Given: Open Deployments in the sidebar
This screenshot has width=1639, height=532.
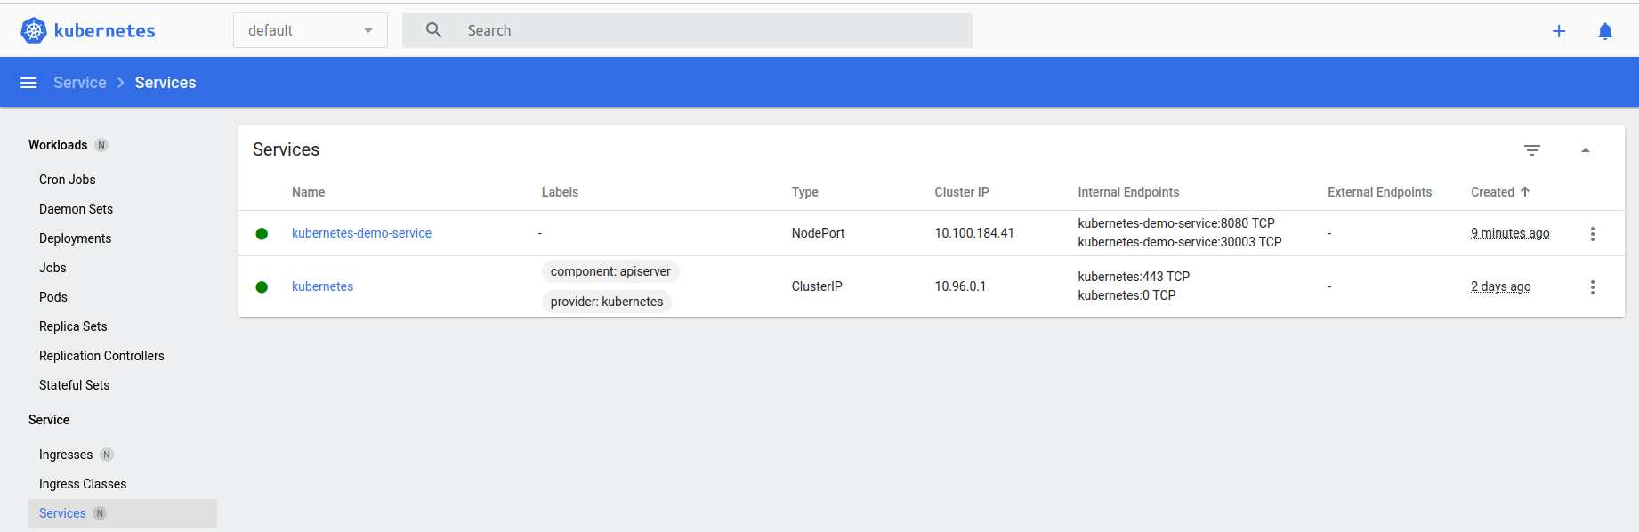Looking at the screenshot, I should pos(76,238).
